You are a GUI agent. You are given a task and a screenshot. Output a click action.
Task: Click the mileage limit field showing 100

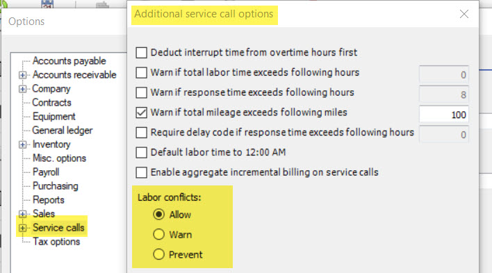click(x=443, y=115)
